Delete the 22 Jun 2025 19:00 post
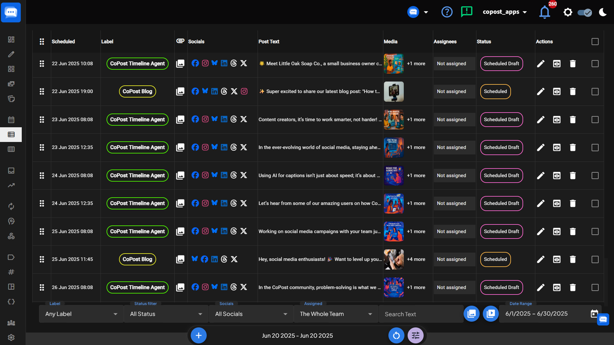The image size is (614, 345). coord(573,91)
